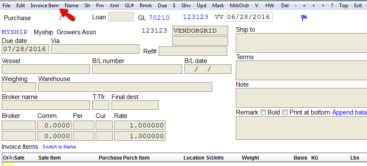The image size is (367, 166).
Task: Click the blue flag icon
Action: tap(304, 18)
